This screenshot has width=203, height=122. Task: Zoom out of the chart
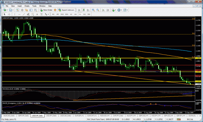pos(98,10)
